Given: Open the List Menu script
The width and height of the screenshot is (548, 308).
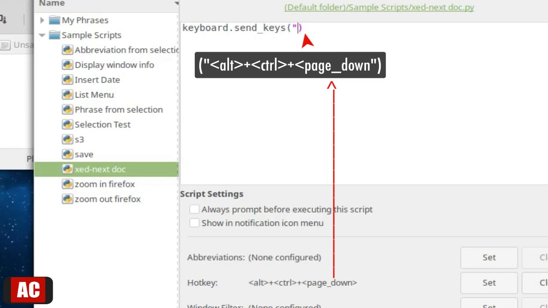Looking at the screenshot, I should point(94,95).
